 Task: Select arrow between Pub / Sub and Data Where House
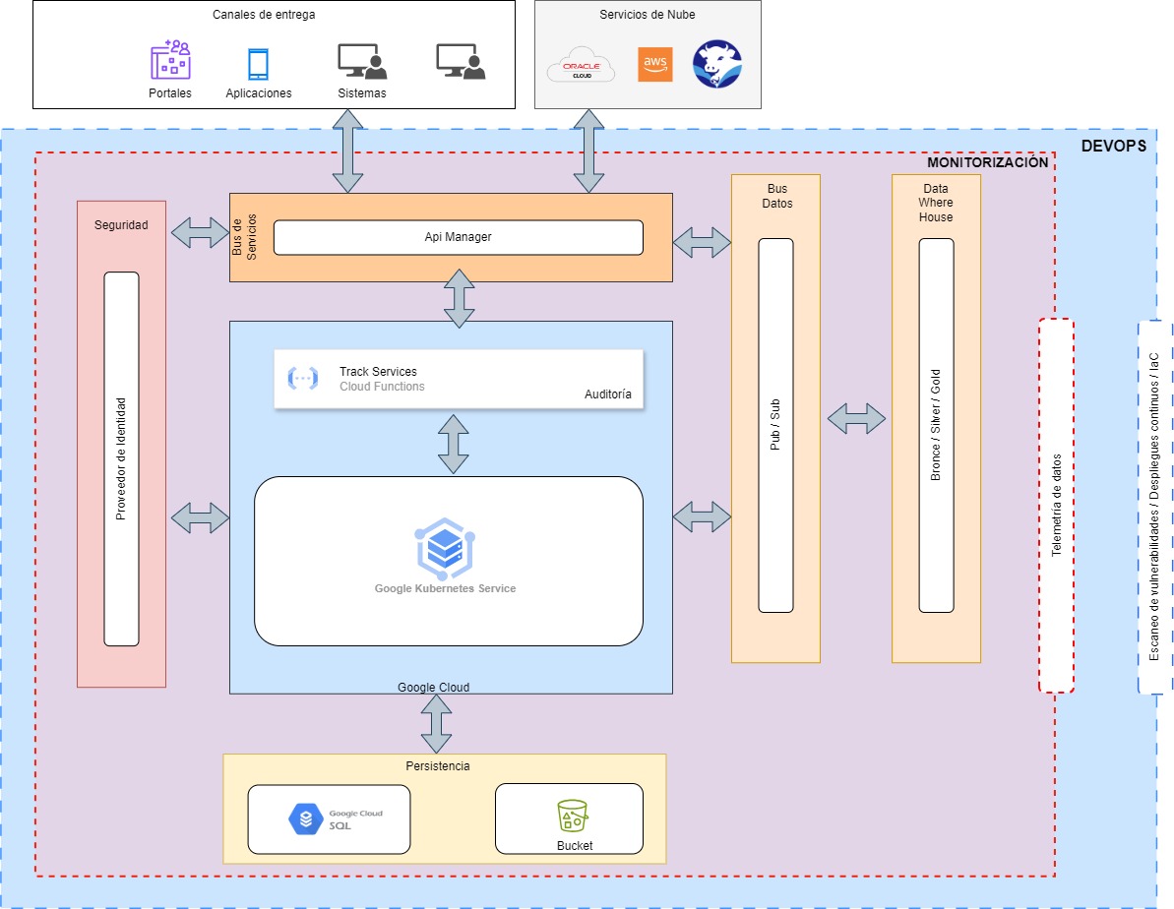[x=856, y=418]
